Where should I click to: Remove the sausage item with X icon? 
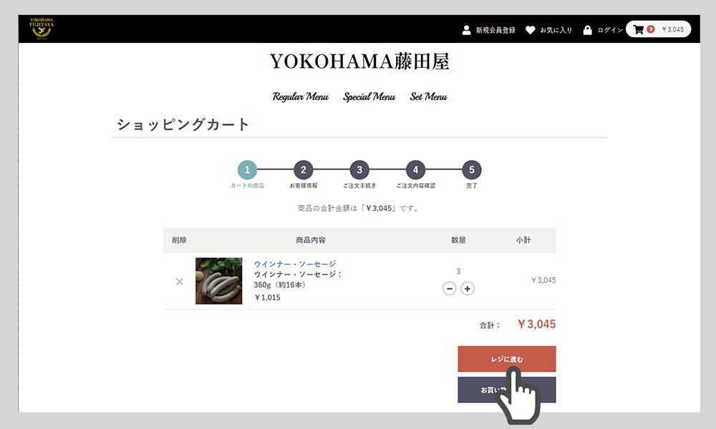point(180,282)
